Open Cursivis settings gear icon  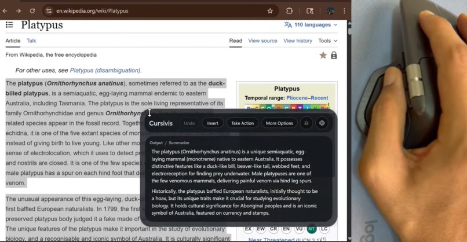(322, 123)
